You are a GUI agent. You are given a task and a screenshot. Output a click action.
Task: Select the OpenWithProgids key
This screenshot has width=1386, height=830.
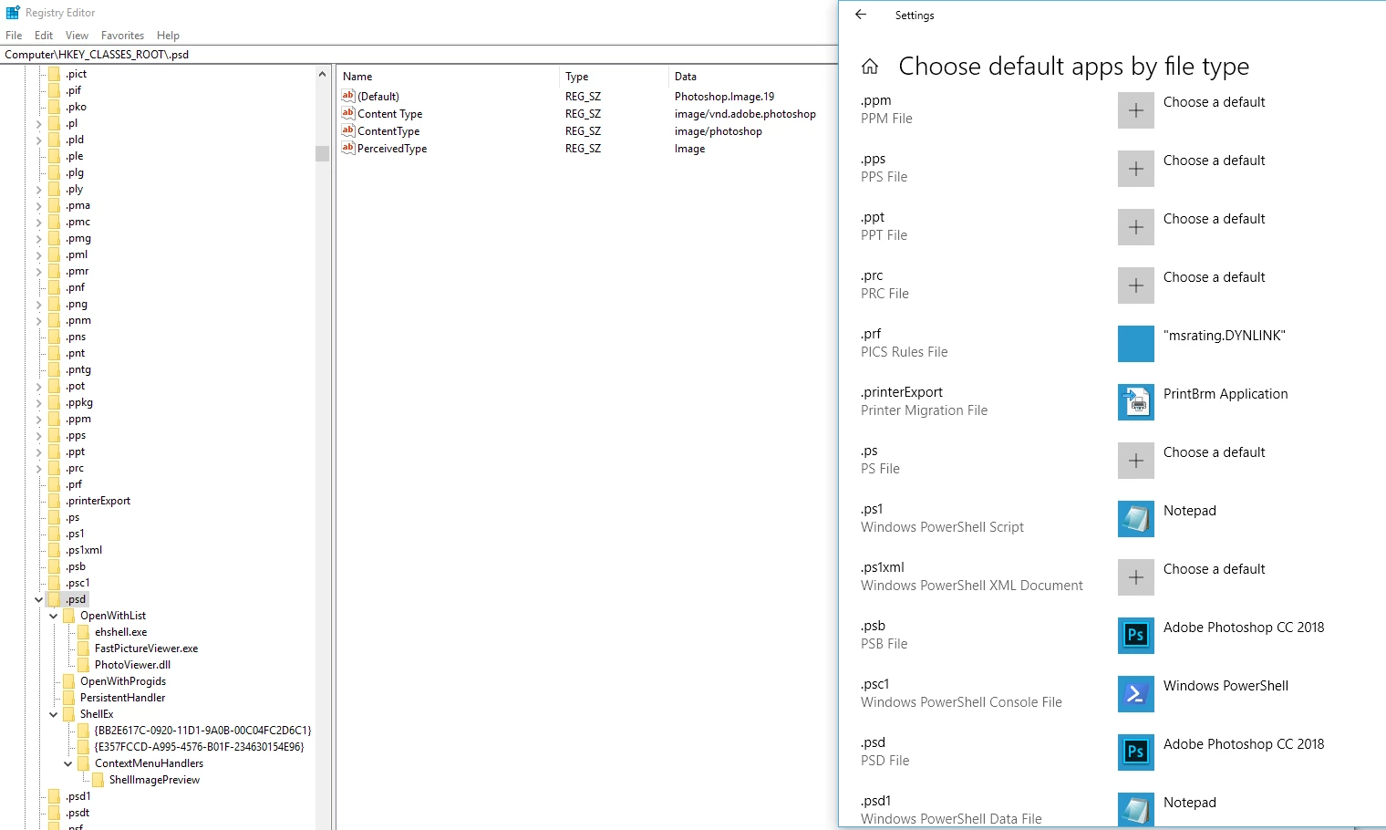pos(122,681)
